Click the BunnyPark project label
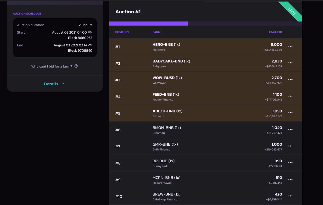This screenshot has height=205, width=323. click(160, 166)
